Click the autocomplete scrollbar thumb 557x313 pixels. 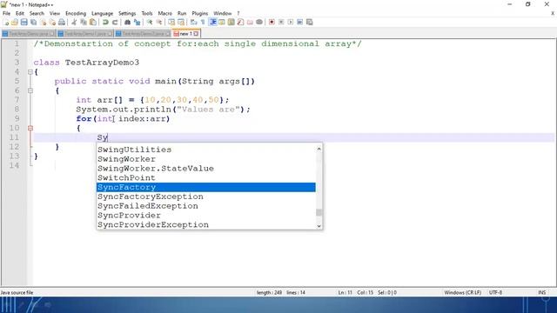[319, 212]
